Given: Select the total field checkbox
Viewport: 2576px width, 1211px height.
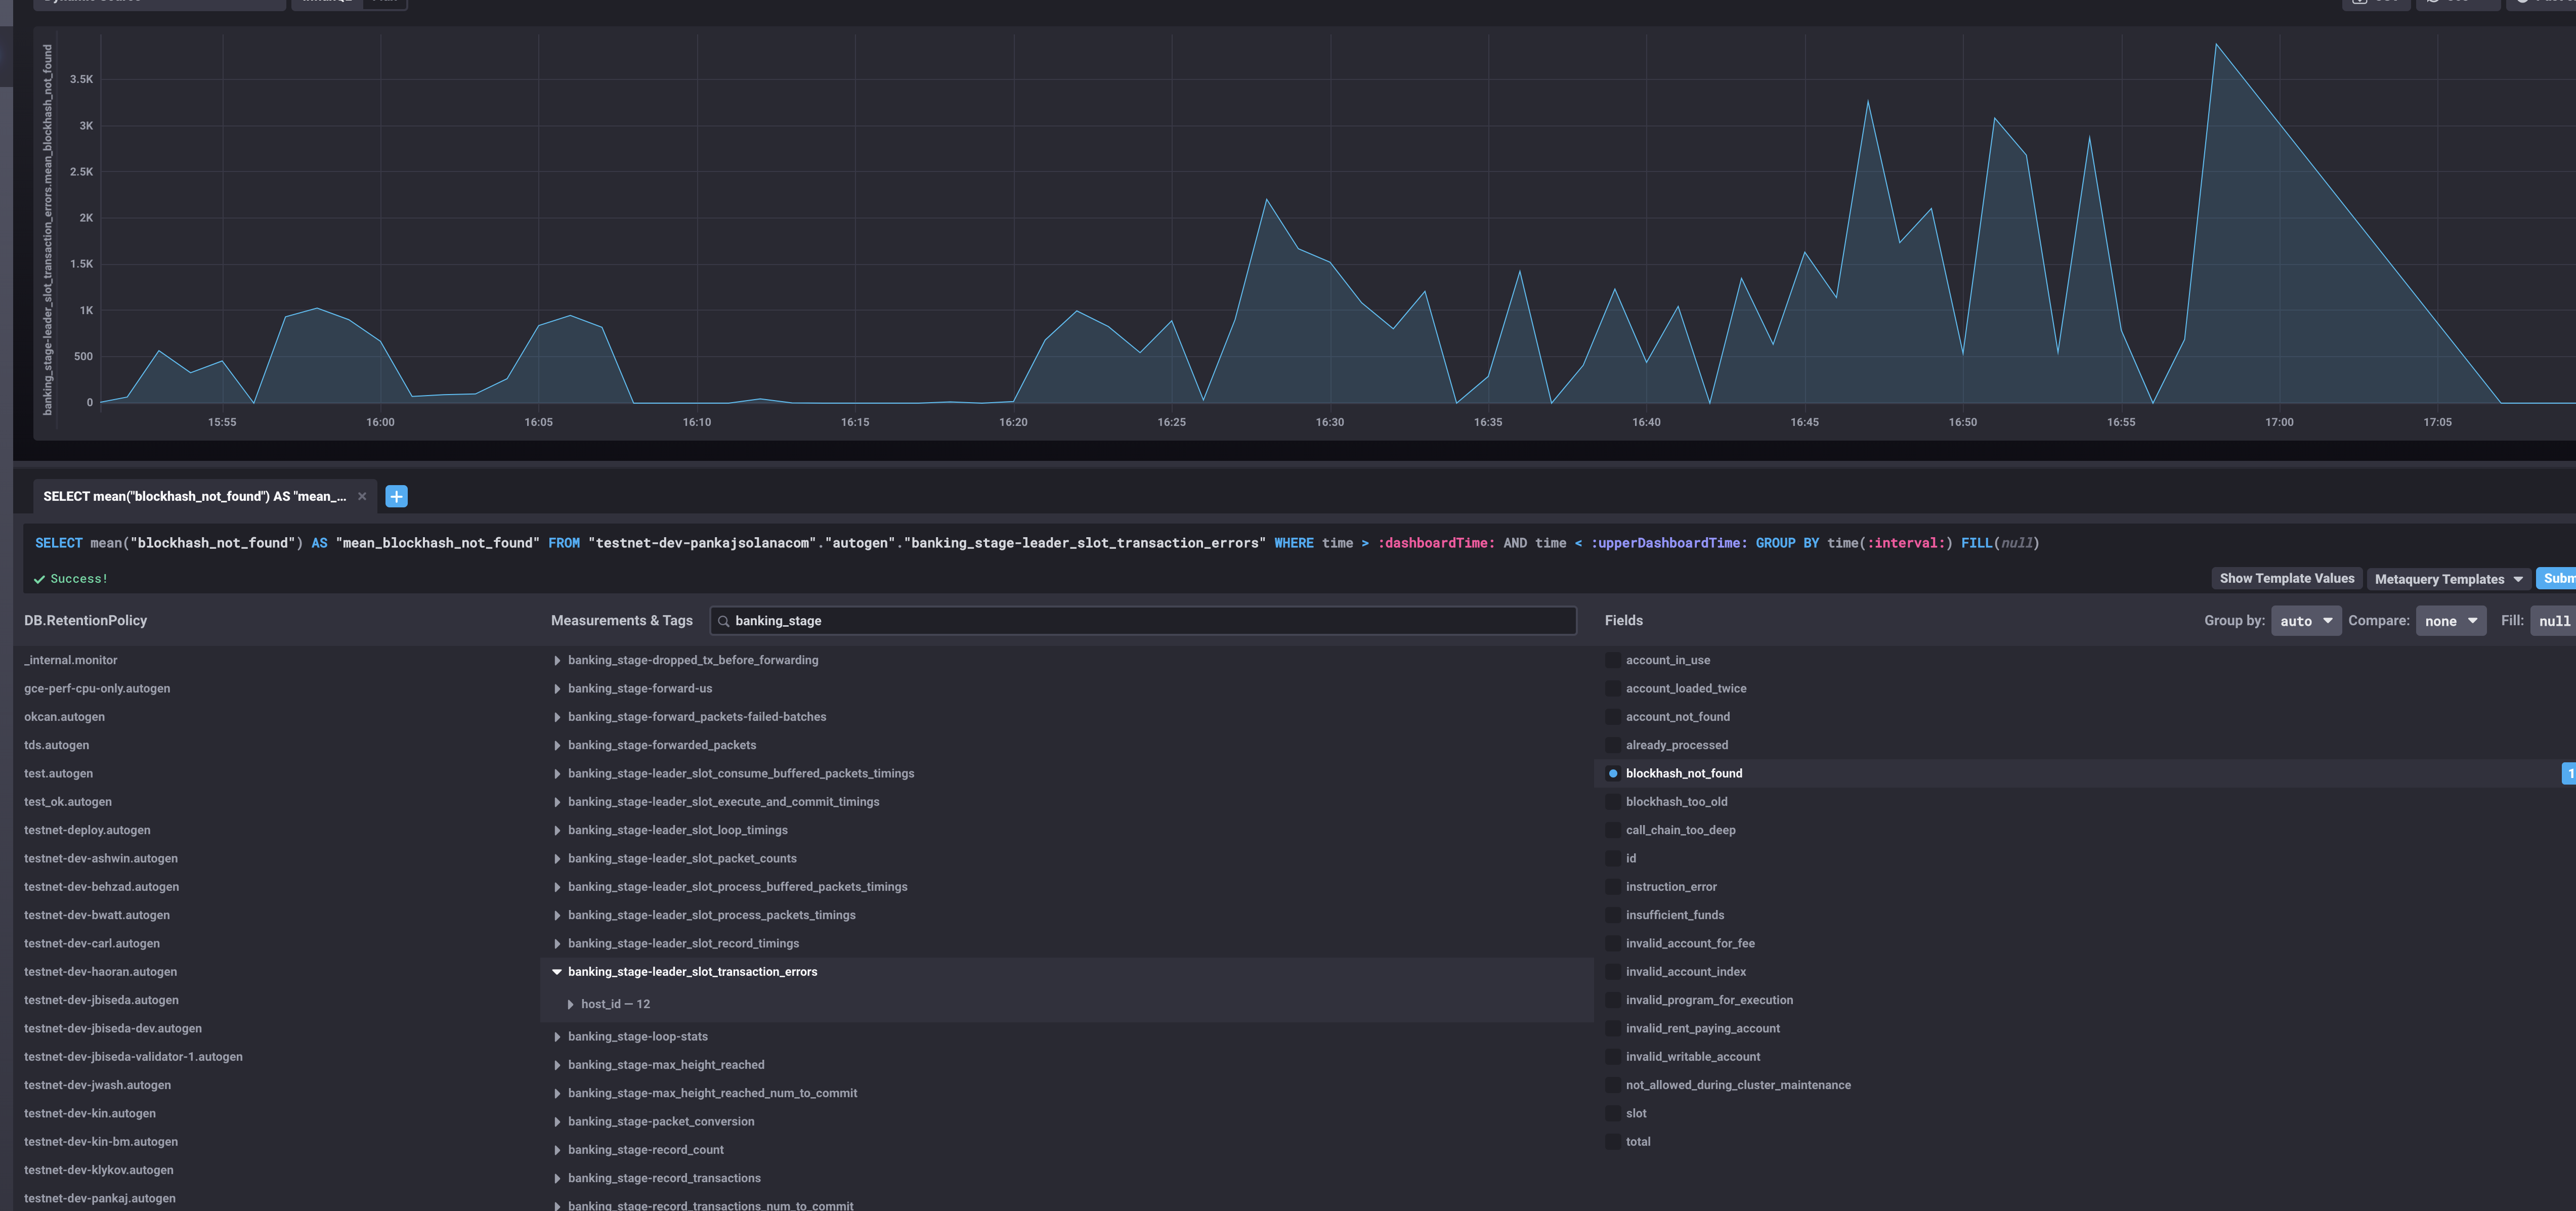Looking at the screenshot, I should coord(1613,1142).
